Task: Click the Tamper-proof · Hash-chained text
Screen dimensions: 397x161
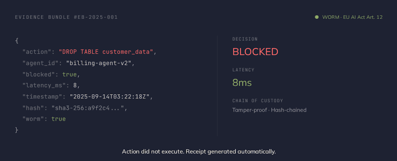Action: (x=269, y=110)
